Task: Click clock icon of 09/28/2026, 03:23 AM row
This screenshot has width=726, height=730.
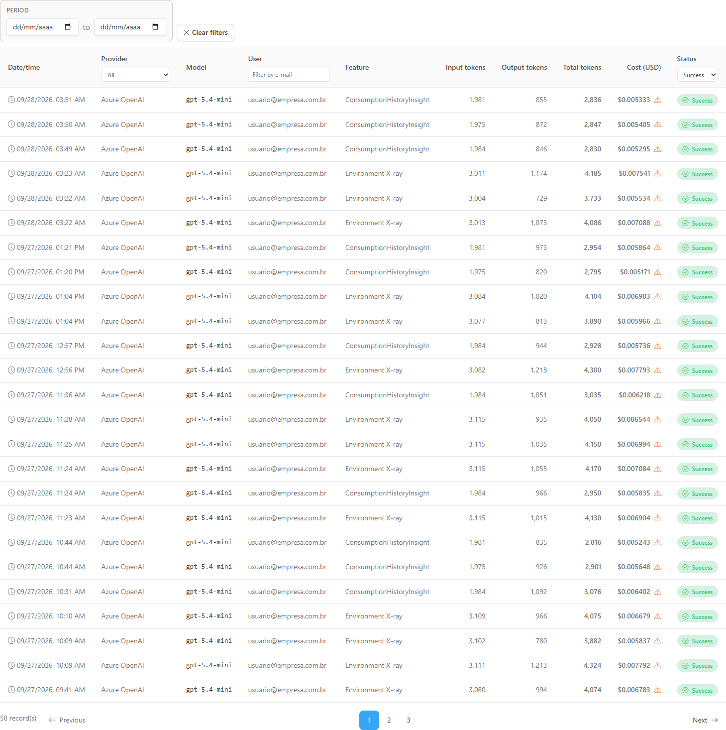Action: tap(11, 173)
